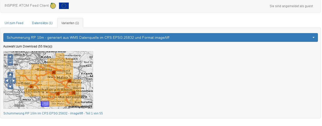Click the blue highlighted map tile

(45, 104)
